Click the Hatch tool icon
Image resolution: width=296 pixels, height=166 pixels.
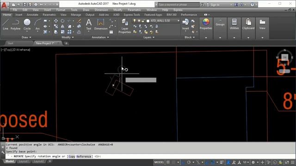45,32
